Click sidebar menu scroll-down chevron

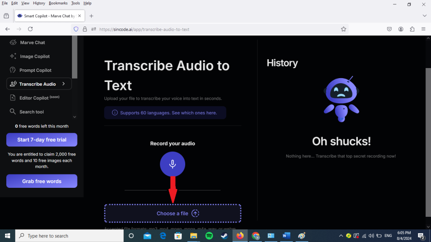pyautogui.click(x=74, y=117)
